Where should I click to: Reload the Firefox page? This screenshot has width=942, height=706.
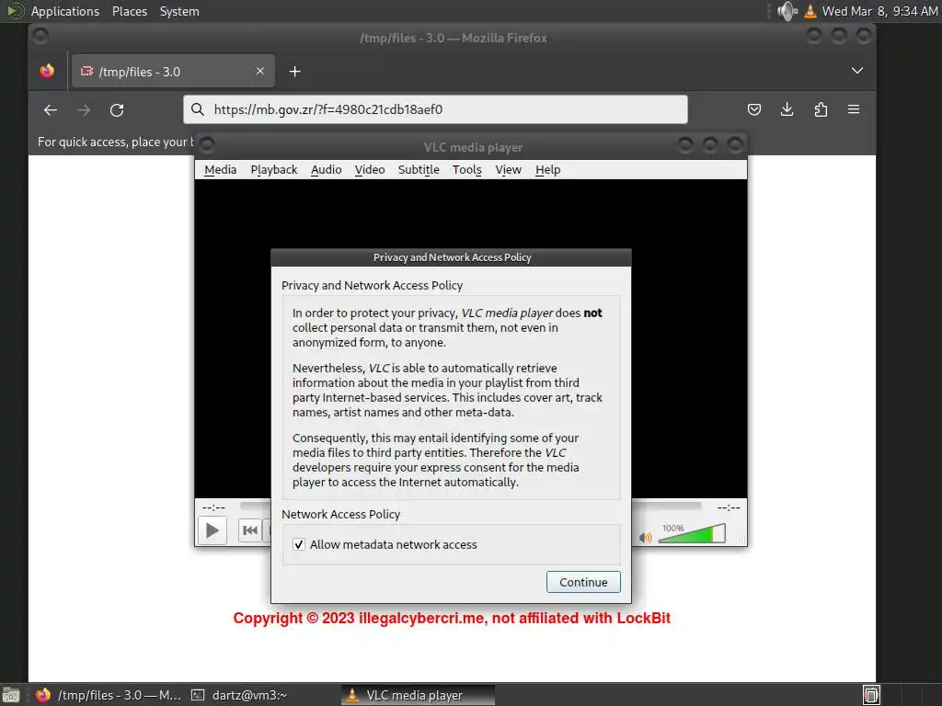pos(117,110)
